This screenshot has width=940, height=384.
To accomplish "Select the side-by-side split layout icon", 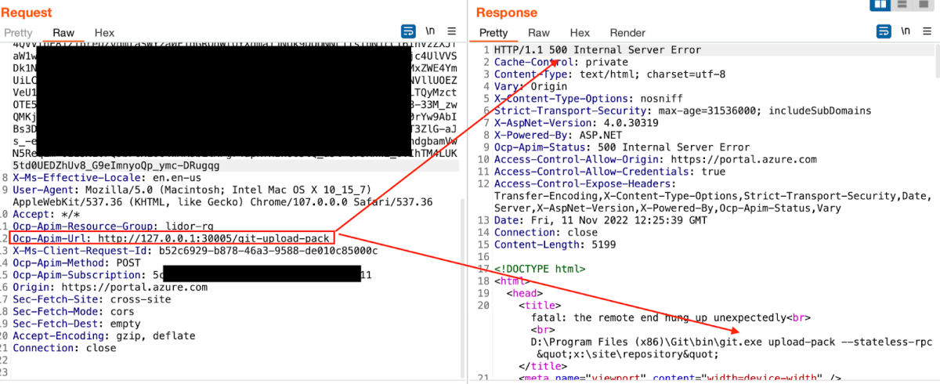I will 880,5.
